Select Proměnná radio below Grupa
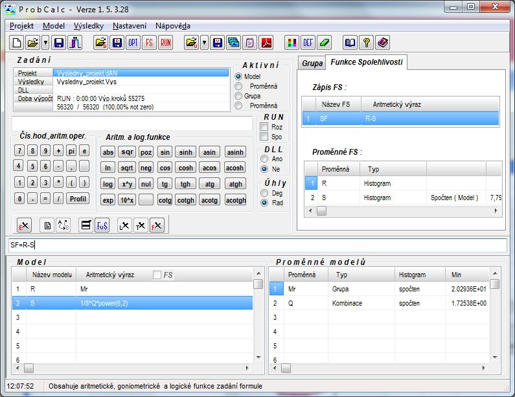Image resolution: width=515 pixels, height=397 pixels. [238, 106]
